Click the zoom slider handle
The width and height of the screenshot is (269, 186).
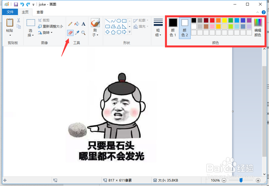[x=241, y=180]
